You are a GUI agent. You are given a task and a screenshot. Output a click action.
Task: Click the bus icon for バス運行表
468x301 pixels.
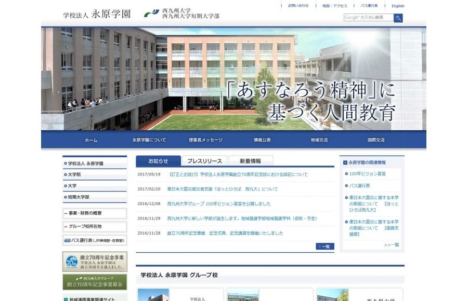coord(68,240)
